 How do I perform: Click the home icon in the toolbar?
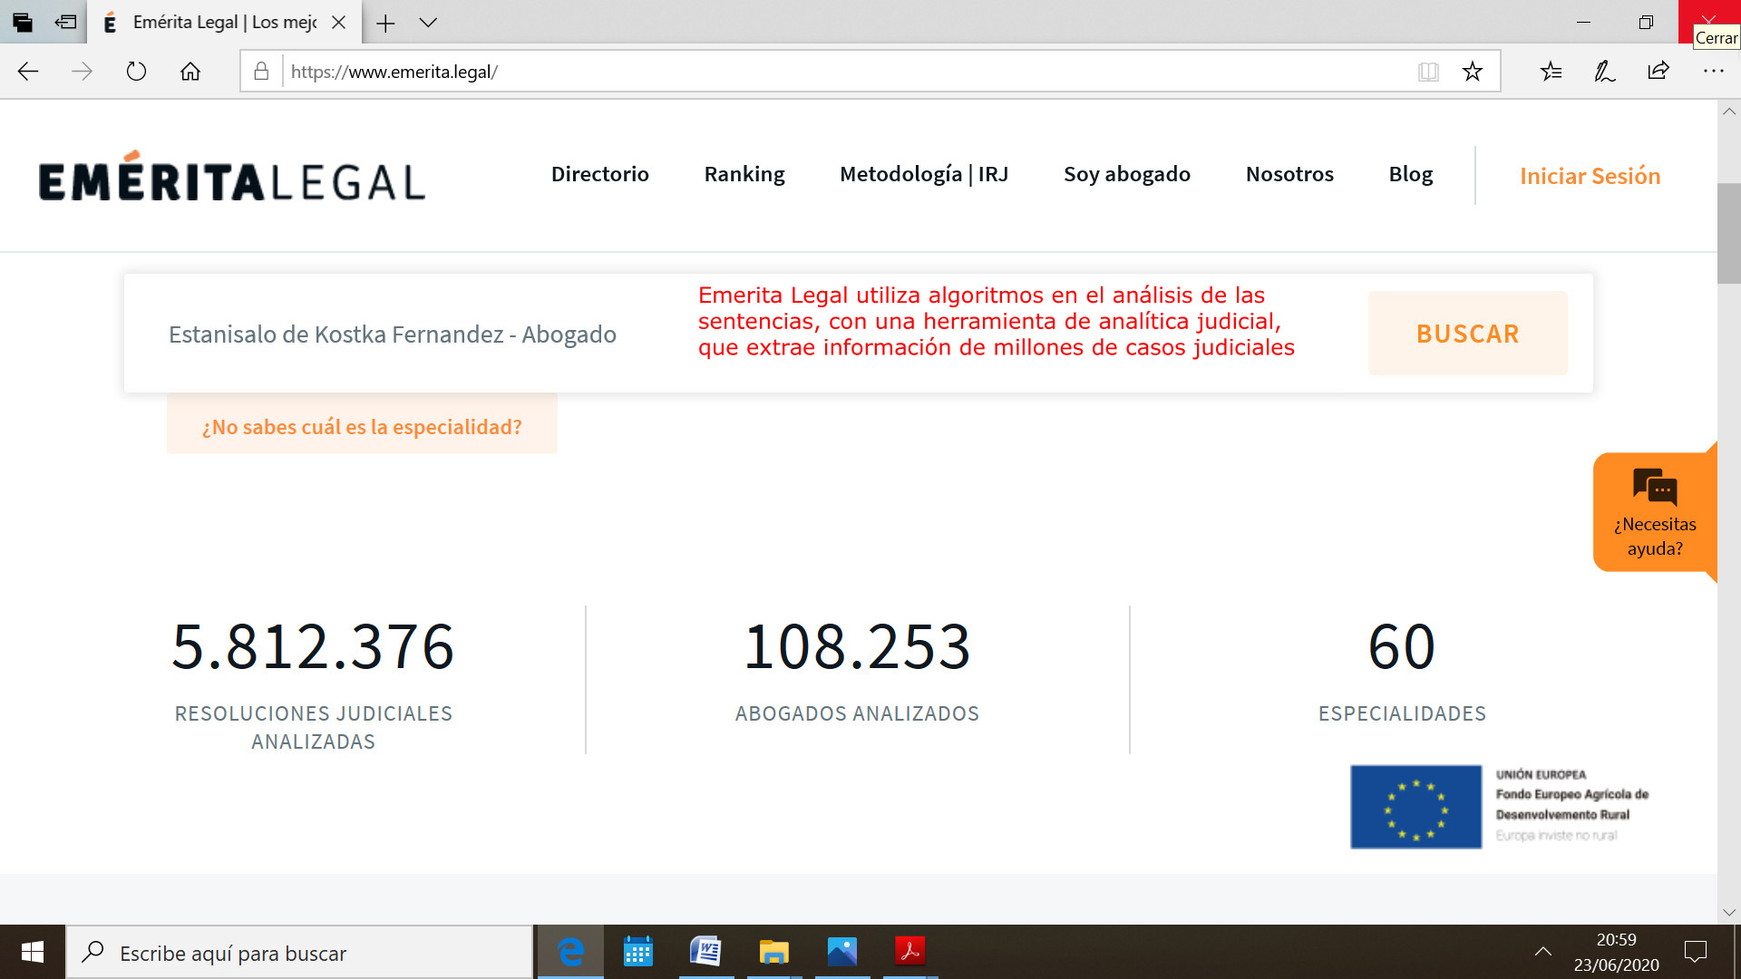tap(190, 72)
